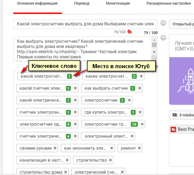
Task: Click the '4 плейлиста' button
Action: (182, 115)
